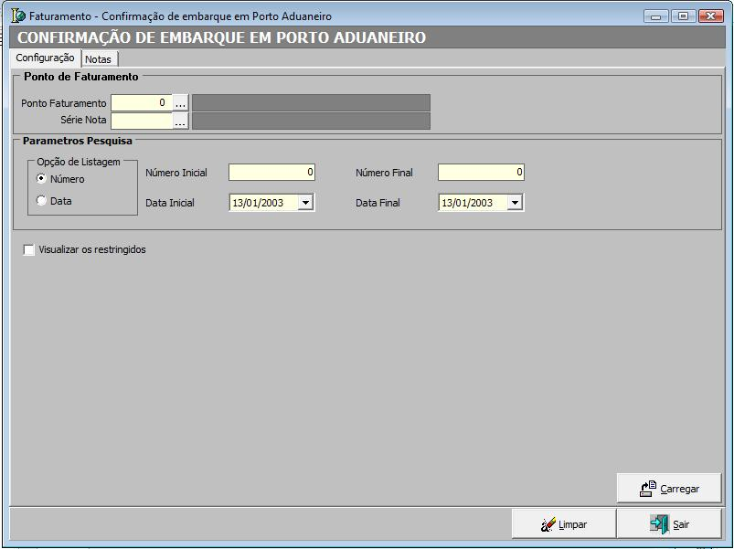The image size is (734, 549).
Task: Click the application icon in title bar
Action: (17, 16)
